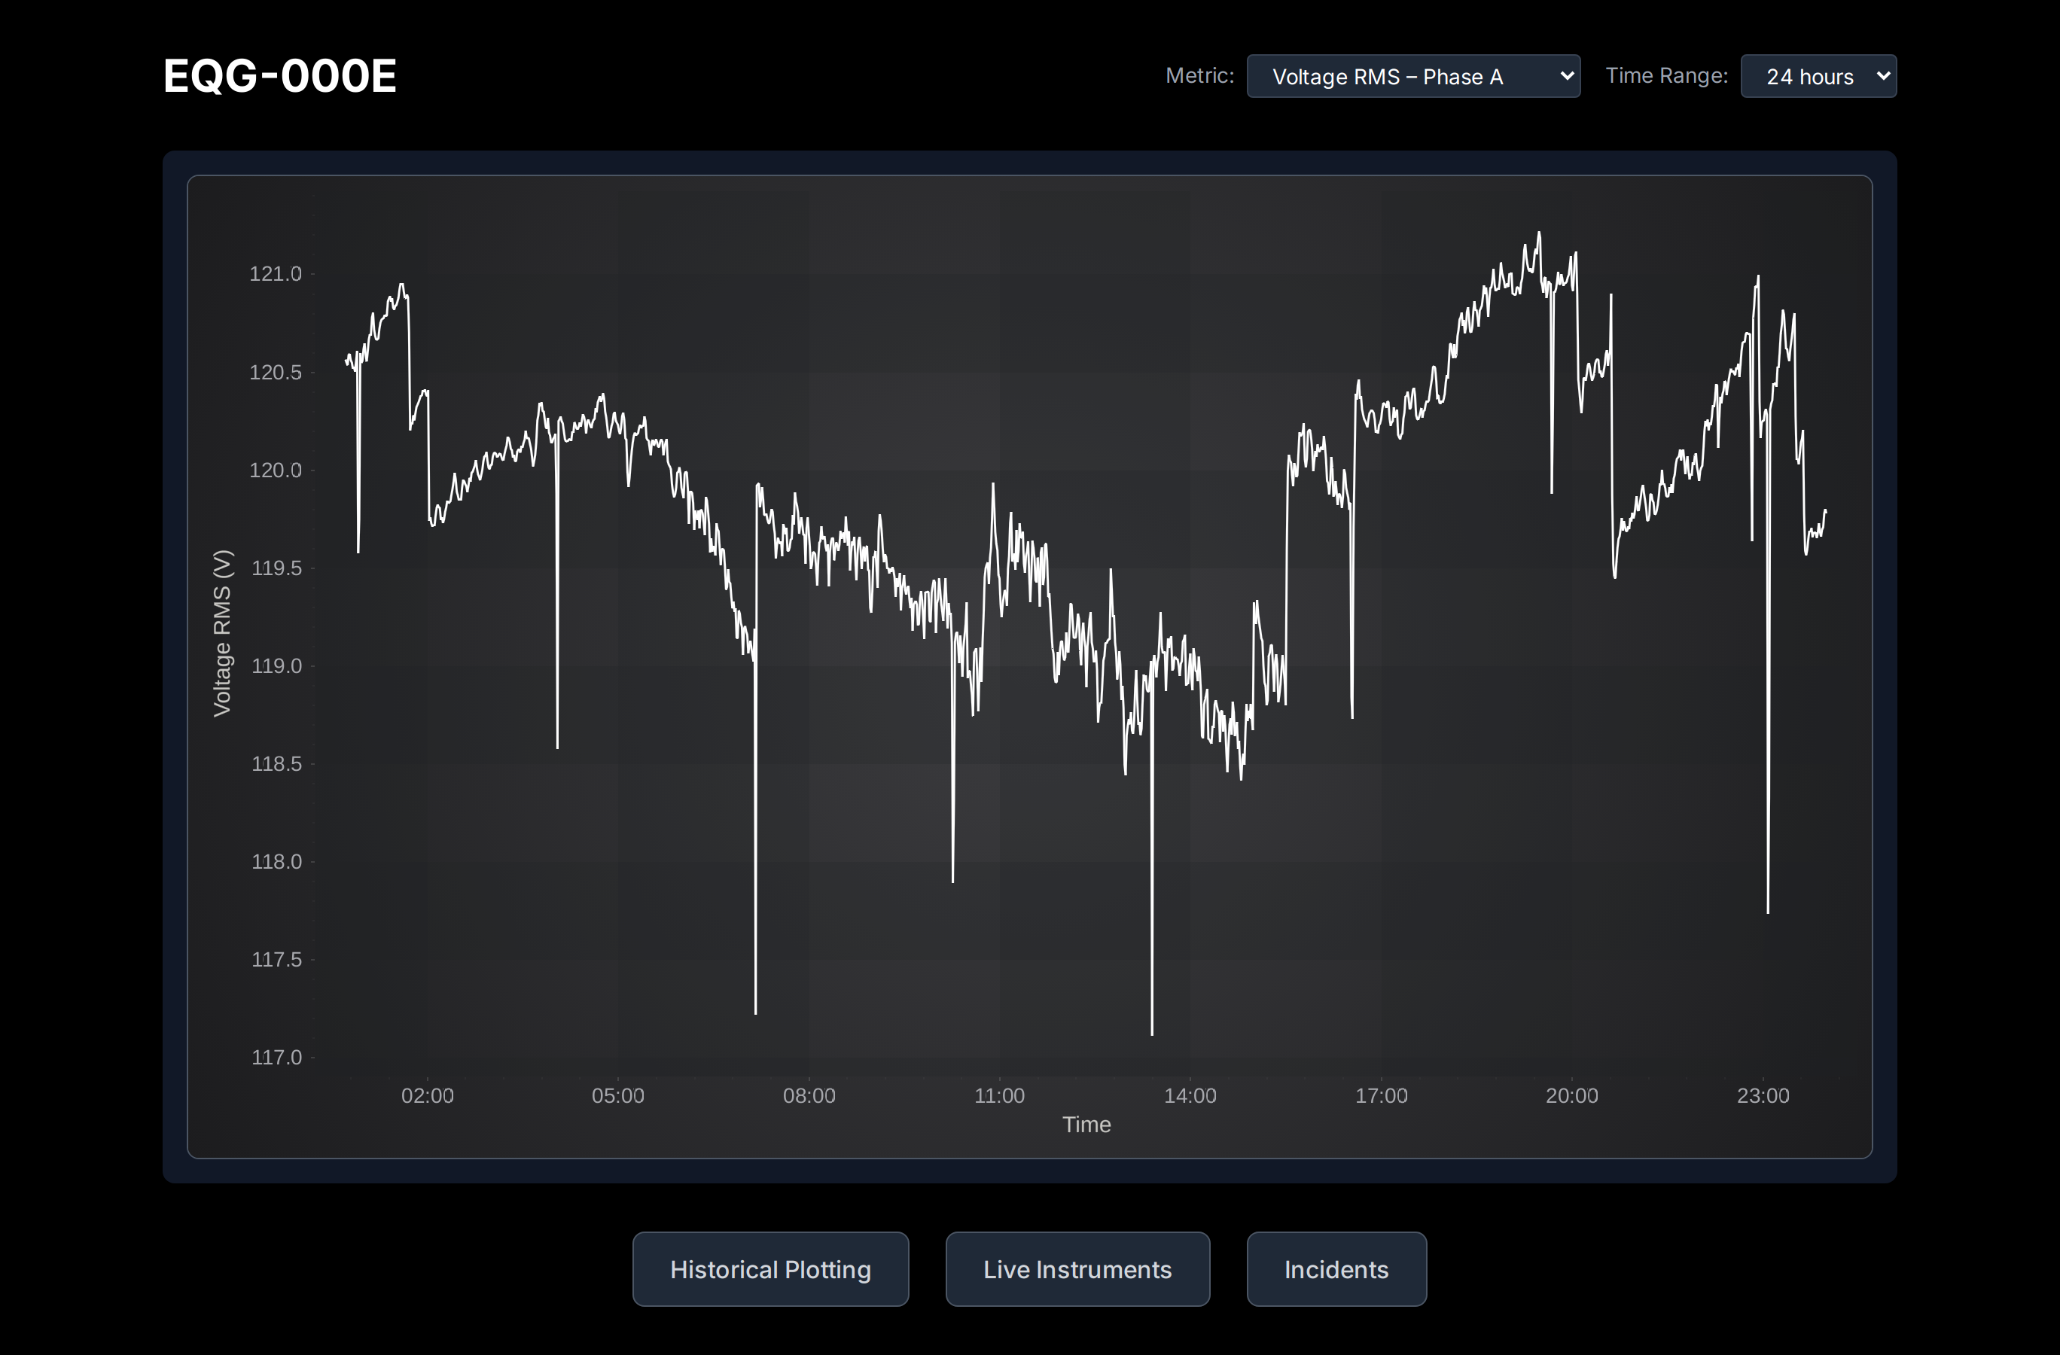
Task: Click the Metric: label
Action: click(1199, 75)
